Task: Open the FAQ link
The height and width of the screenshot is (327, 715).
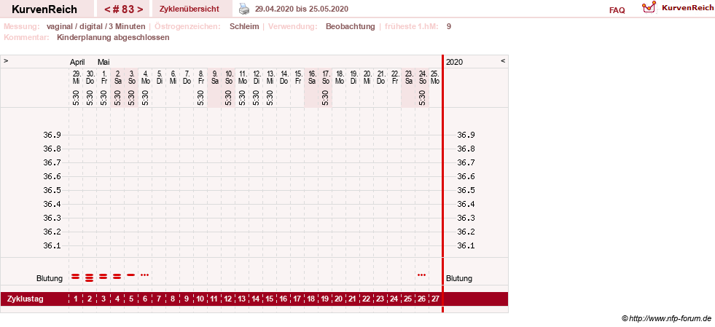Action: click(x=617, y=10)
